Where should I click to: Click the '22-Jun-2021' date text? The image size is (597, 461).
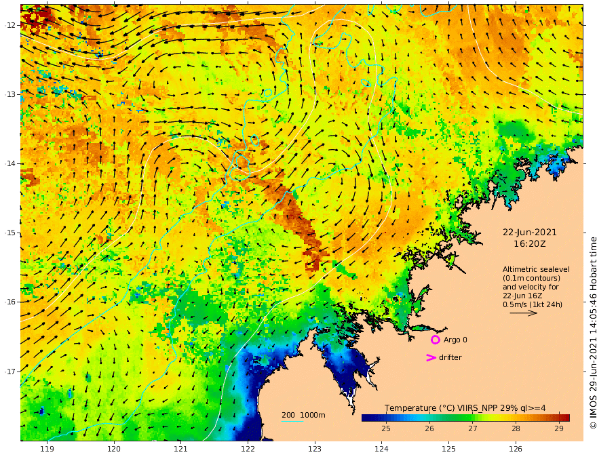pos(530,233)
